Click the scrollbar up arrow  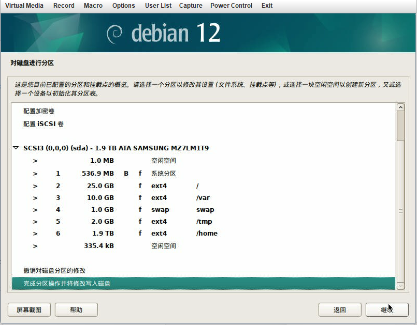(400, 107)
